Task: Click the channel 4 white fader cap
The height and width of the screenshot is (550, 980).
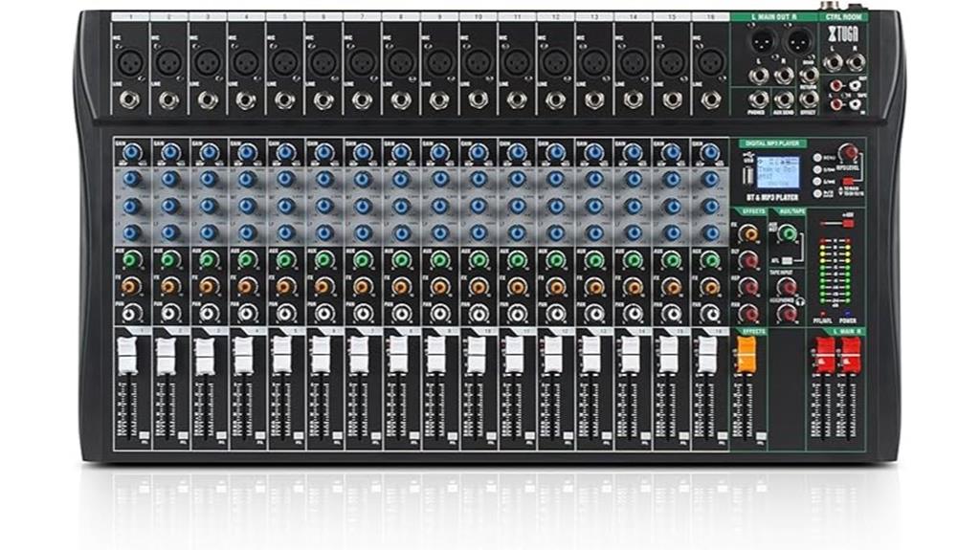Action: click(242, 356)
